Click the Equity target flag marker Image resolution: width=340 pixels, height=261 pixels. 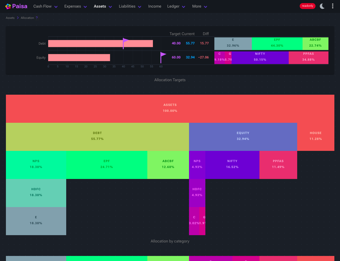click(163, 57)
